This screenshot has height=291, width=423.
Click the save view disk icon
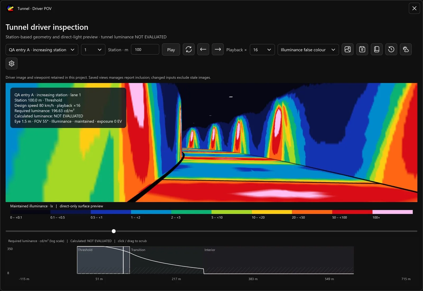(x=362, y=49)
